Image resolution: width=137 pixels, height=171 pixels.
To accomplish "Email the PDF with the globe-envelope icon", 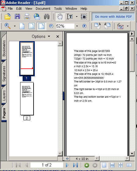I will [37, 16].
